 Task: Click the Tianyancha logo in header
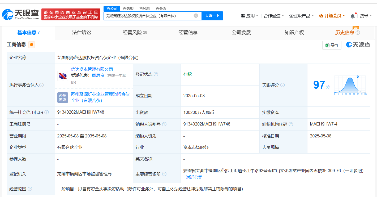click(x=20, y=14)
